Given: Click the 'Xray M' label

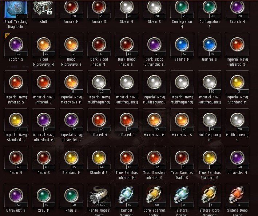Looking at the screenshot, I should pos(44,211).
